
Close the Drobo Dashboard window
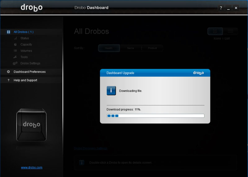pos(236,8)
